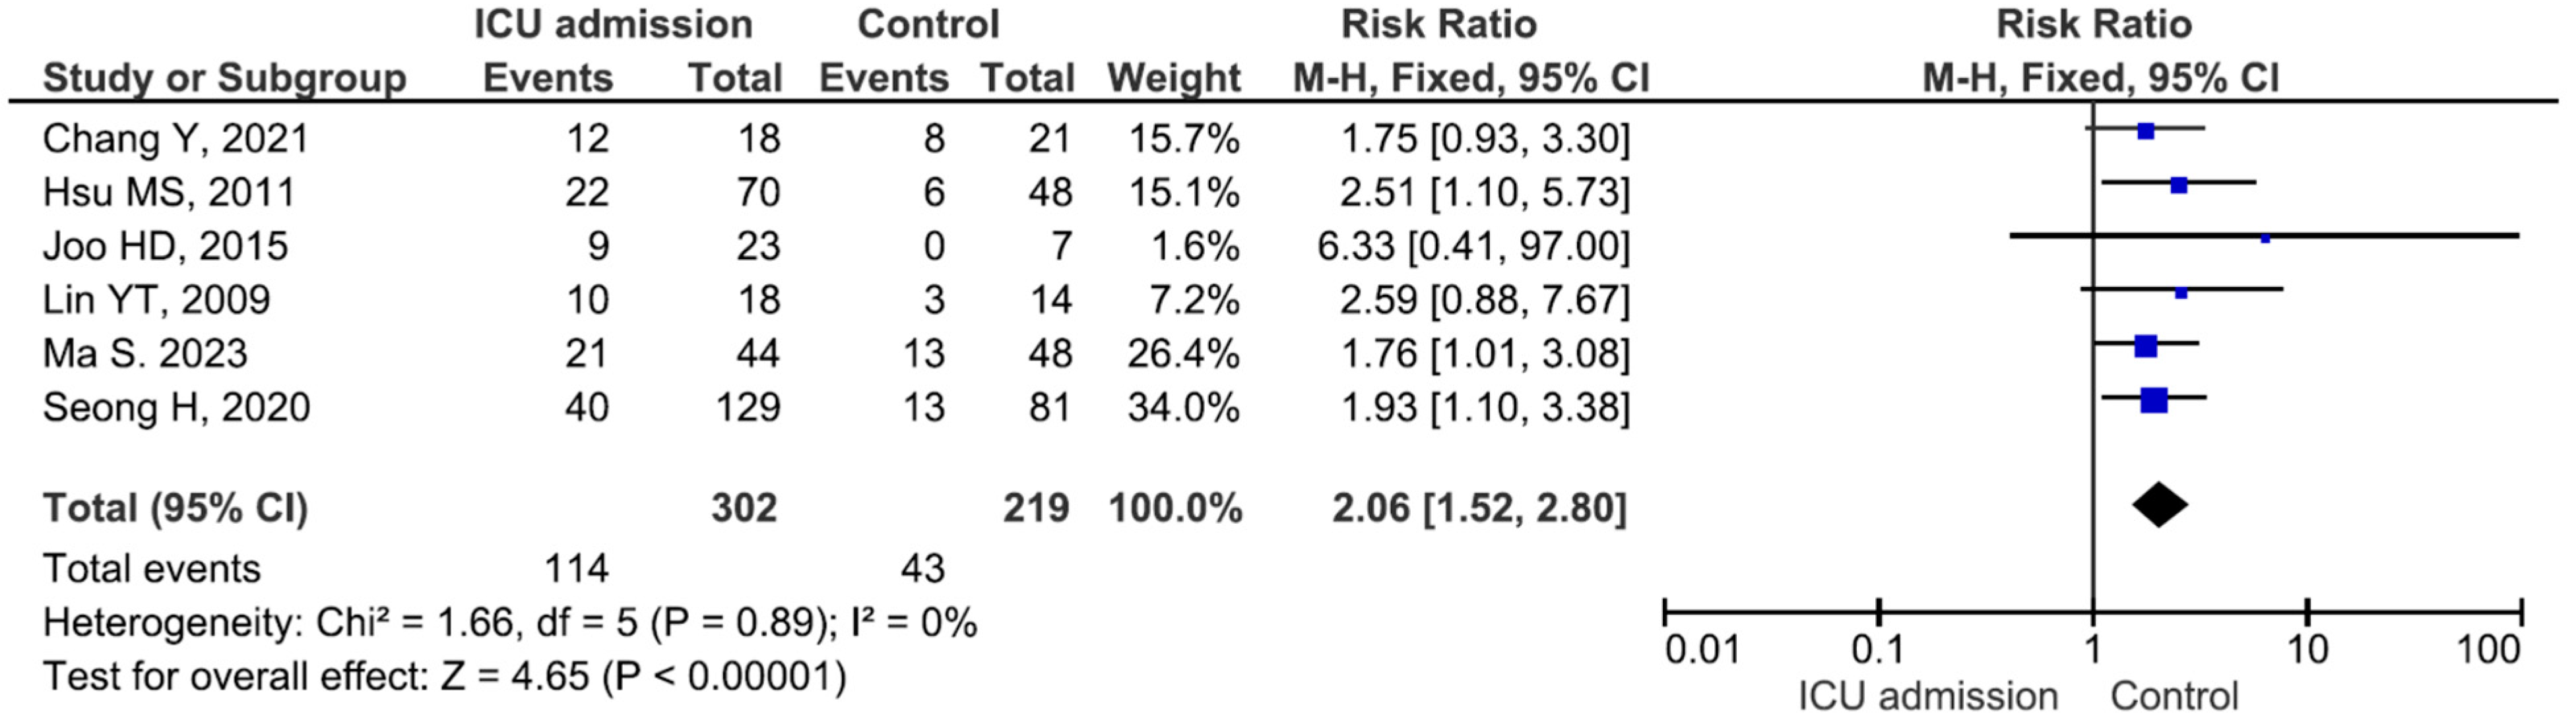
Task: Click the blue square for Ma S. 2023
Action: pos(2145,346)
